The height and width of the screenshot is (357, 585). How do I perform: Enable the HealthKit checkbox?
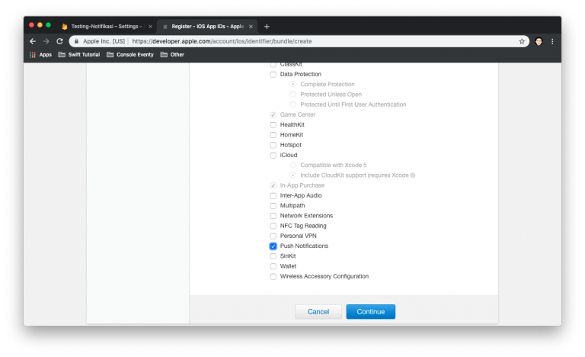pyautogui.click(x=273, y=125)
